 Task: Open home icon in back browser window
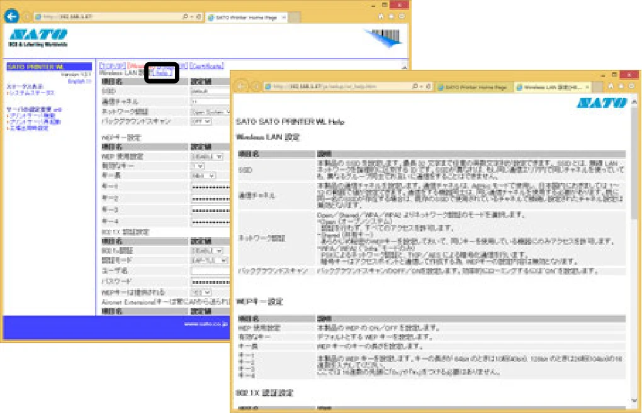381,16
